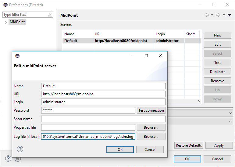Click Browse next to Properties file
The height and width of the screenshot is (167, 235).
pos(151,127)
